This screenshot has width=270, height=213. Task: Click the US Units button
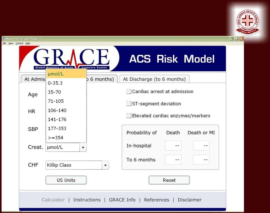66,180
